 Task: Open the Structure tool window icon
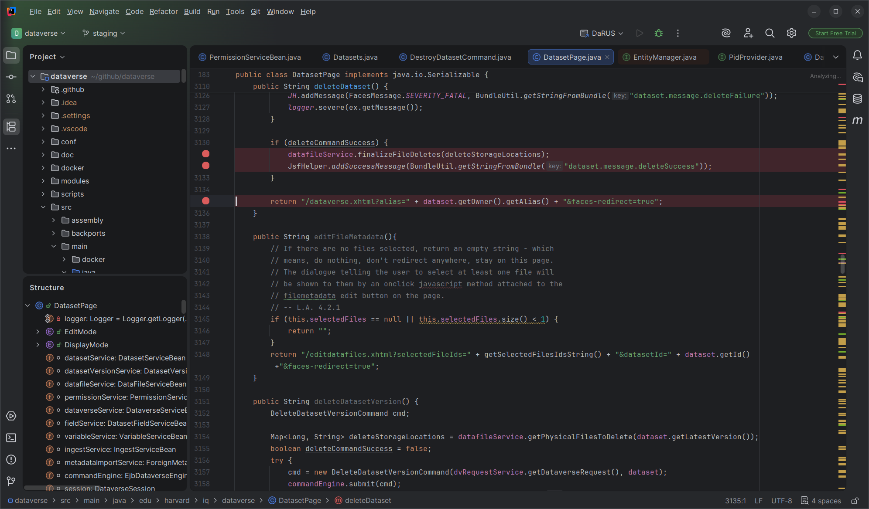pos(11,127)
